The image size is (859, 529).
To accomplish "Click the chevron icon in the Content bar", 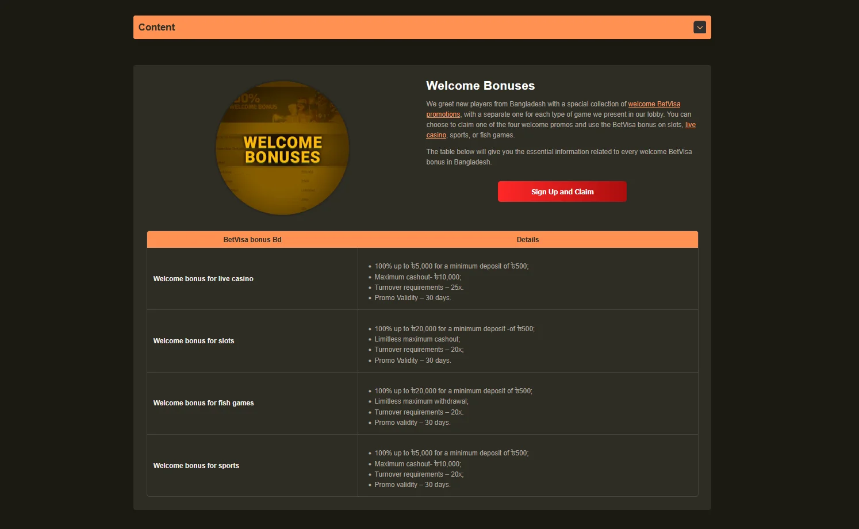I will (699, 28).
